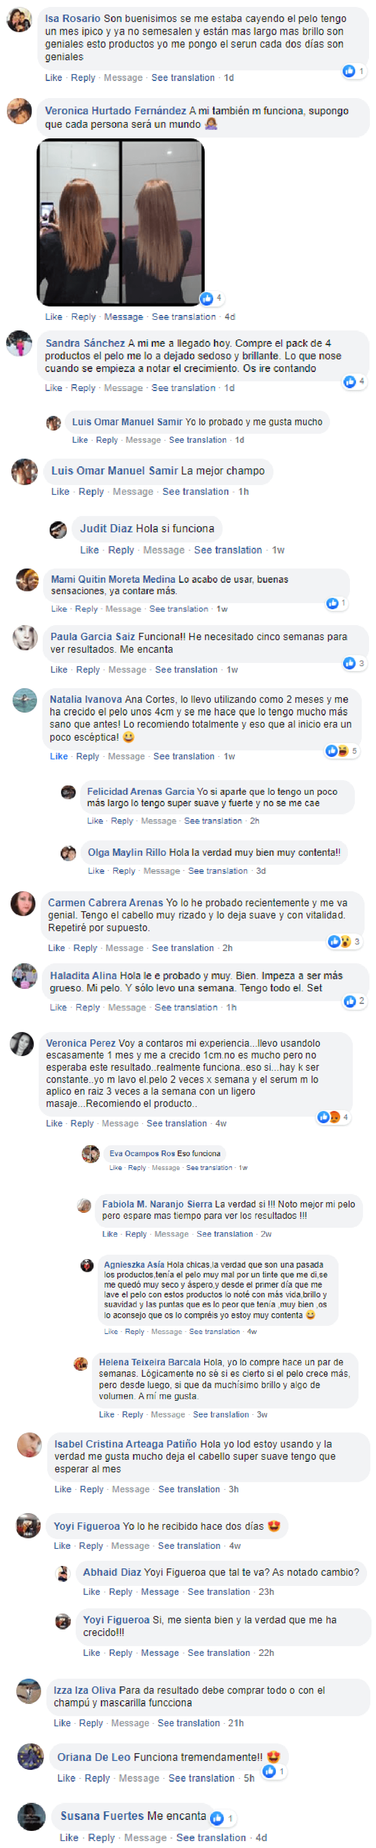
Task: View reactions on Veronica Perez's comment
Action: [333, 1116]
